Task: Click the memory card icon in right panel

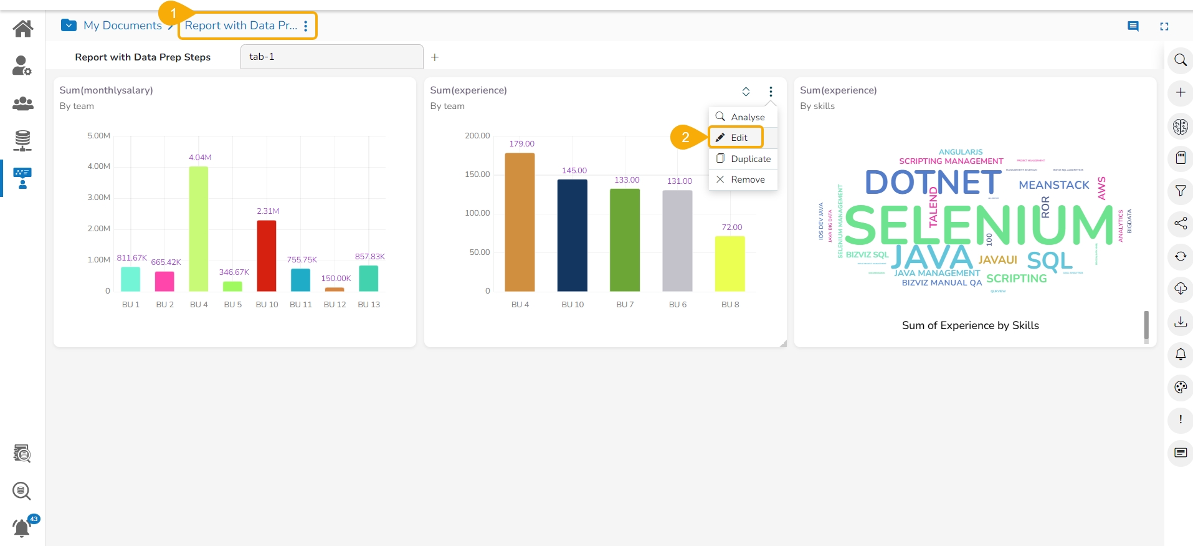Action: coord(1181,158)
